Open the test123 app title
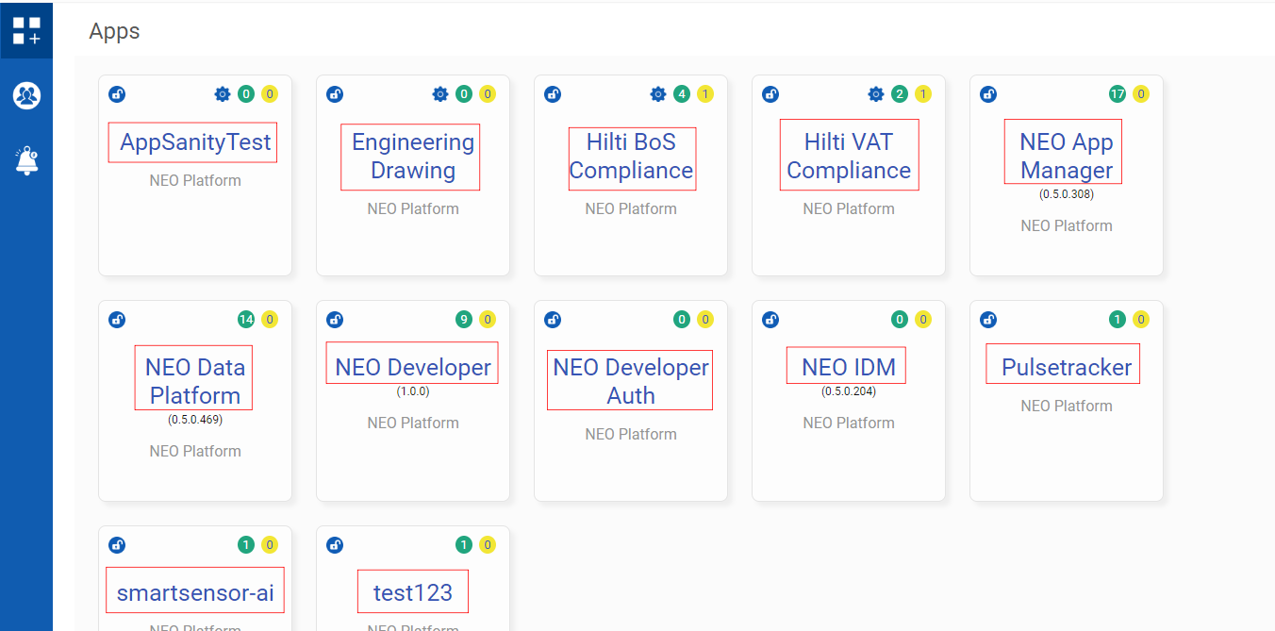The image size is (1275, 631). pyautogui.click(x=412, y=591)
